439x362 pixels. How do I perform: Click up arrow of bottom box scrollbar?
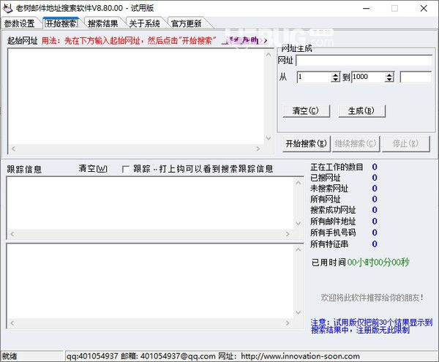[299, 249]
